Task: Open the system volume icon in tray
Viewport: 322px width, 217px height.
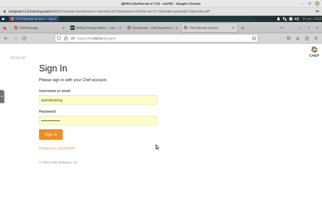Action: (x=297, y=19)
